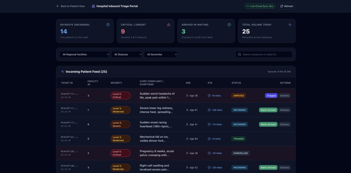The height and width of the screenshot is (173, 351).
Task: Mark the racing heartbeat patient arrived
Action: [x=268, y=124]
